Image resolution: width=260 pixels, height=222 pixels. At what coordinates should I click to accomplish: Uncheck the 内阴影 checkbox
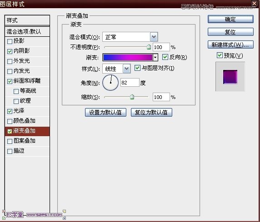pyautogui.click(x=10, y=51)
